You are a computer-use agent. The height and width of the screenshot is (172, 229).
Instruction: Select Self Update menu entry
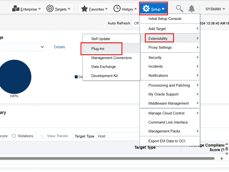100,39
